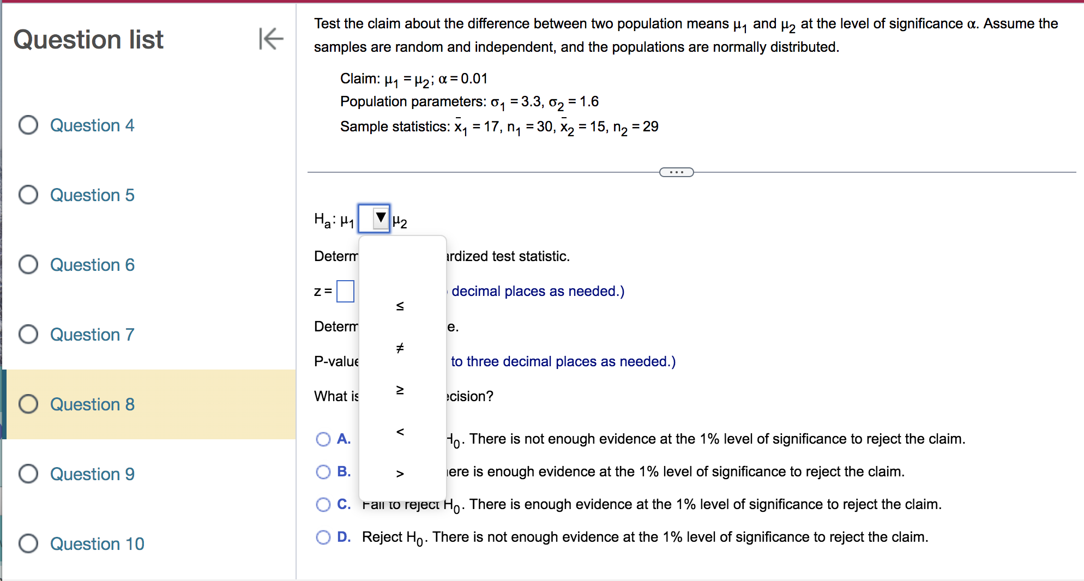This screenshot has height=581, width=1084.
Task: Select the ≠ symbol from the dropdown
Action: (x=401, y=348)
